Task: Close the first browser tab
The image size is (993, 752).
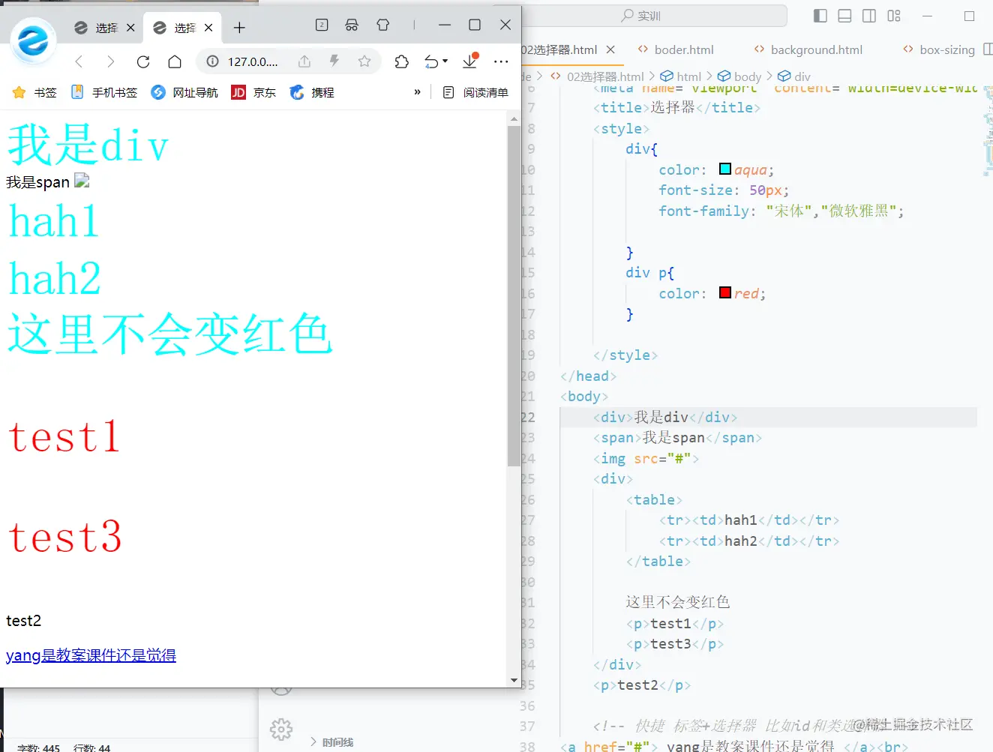Action: pos(130,28)
